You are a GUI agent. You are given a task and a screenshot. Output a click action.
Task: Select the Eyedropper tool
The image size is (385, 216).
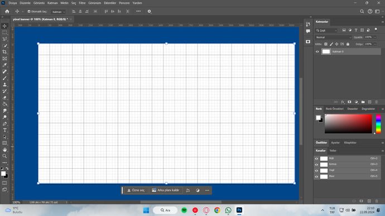(x=4, y=65)
